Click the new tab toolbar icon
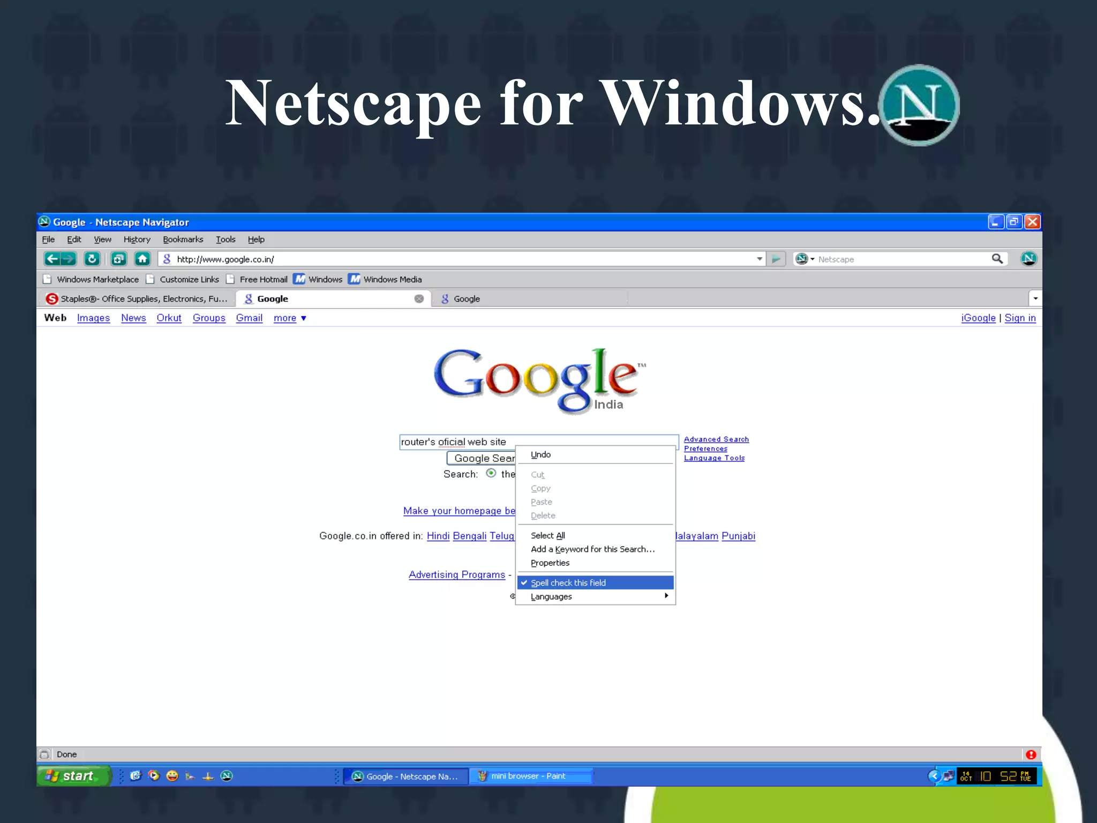This screenshot has height=823, width=1097. click(118, 259)
